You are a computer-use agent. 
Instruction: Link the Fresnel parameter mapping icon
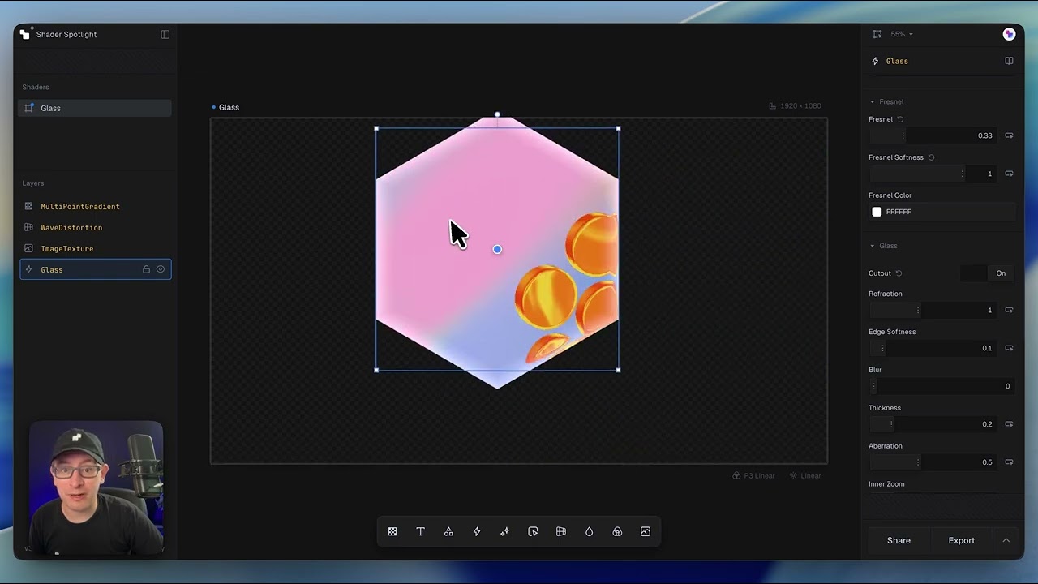point(1009,135)
